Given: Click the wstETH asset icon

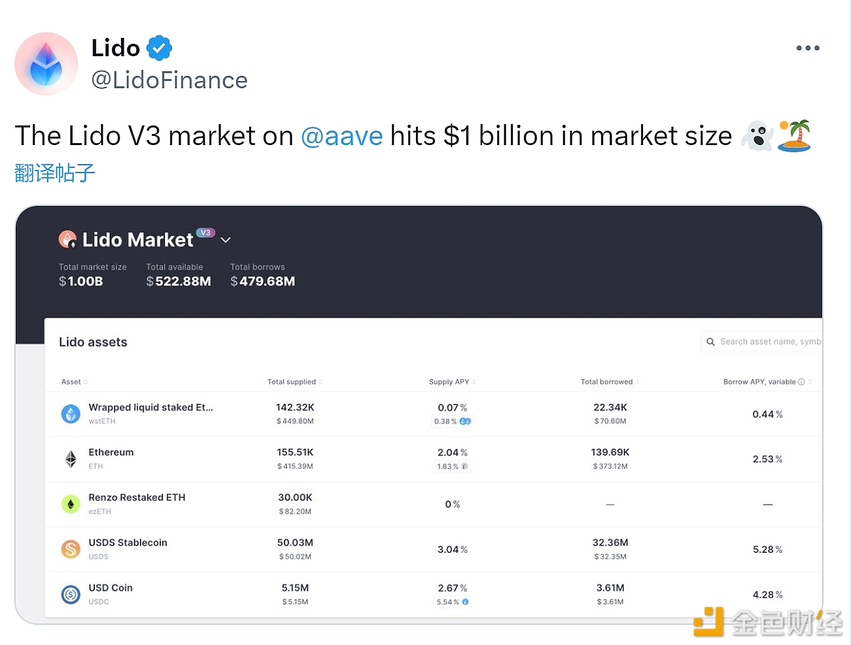Looking at the screenshot, I should coord(71,414).
